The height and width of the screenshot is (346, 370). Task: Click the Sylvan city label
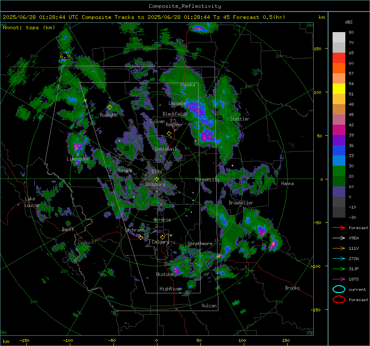click(157, 121)
